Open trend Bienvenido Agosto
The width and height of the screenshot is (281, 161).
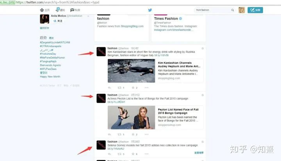(50, 65)
